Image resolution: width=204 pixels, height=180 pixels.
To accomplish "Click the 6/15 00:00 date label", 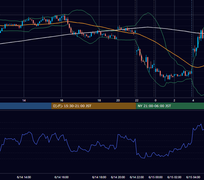I will click(155, 177).
